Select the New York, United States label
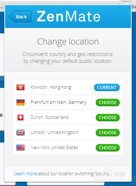Image resolution: width=136 pixels, height=186 pixels. pos(54,148)
